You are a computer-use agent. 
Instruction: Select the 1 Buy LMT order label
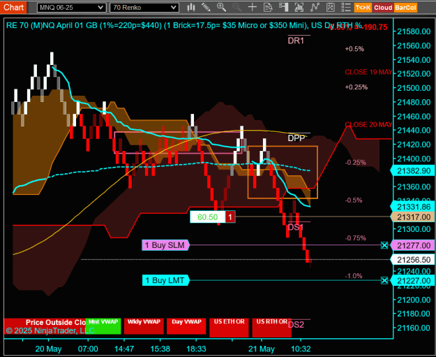(x=166, y=280)
